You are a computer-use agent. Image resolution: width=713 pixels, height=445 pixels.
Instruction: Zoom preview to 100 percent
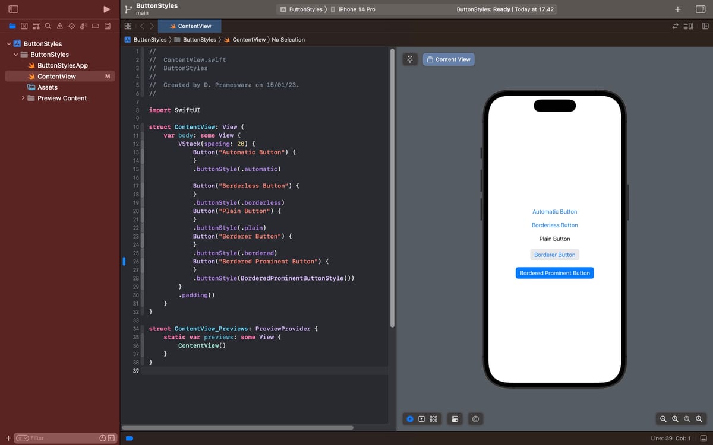675,419
